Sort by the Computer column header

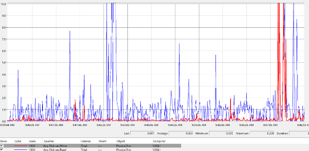coord(159,141)
